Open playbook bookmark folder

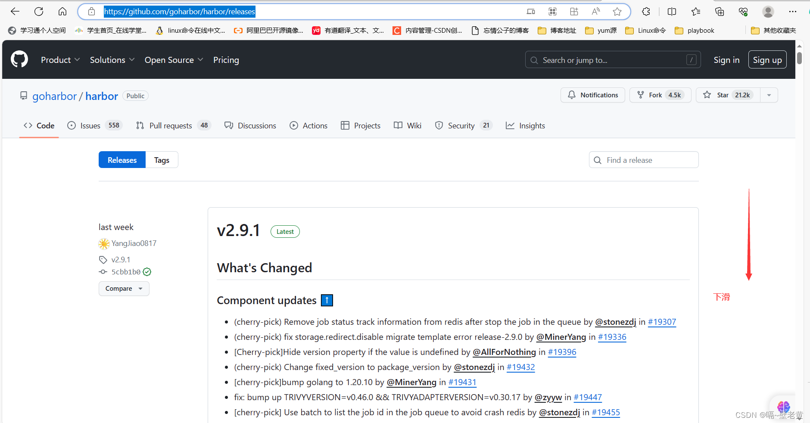(x=694, y=30)
